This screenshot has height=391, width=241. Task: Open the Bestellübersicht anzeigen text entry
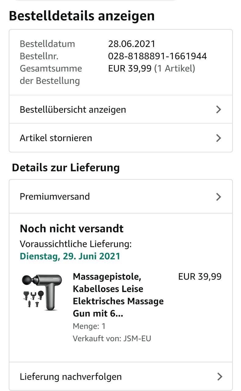click(73, 109)
